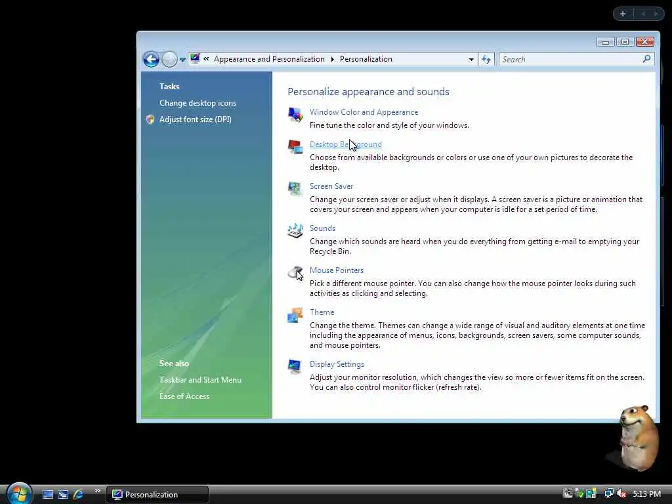
Task: Click the Forward navigation button
Action: click(x=169, y=59)
